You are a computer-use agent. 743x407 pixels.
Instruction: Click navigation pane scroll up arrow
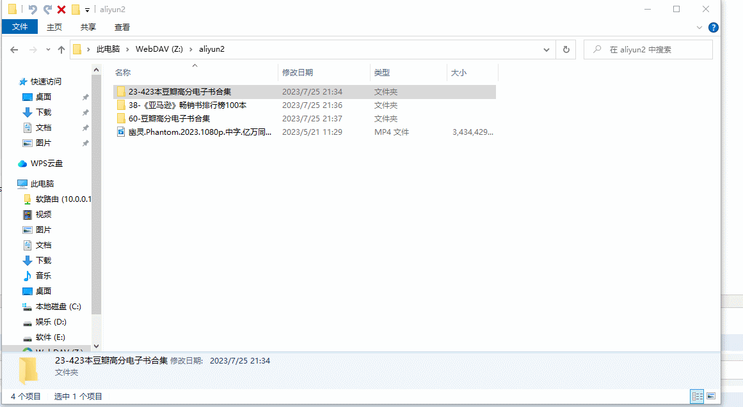(x=96, y=70)
